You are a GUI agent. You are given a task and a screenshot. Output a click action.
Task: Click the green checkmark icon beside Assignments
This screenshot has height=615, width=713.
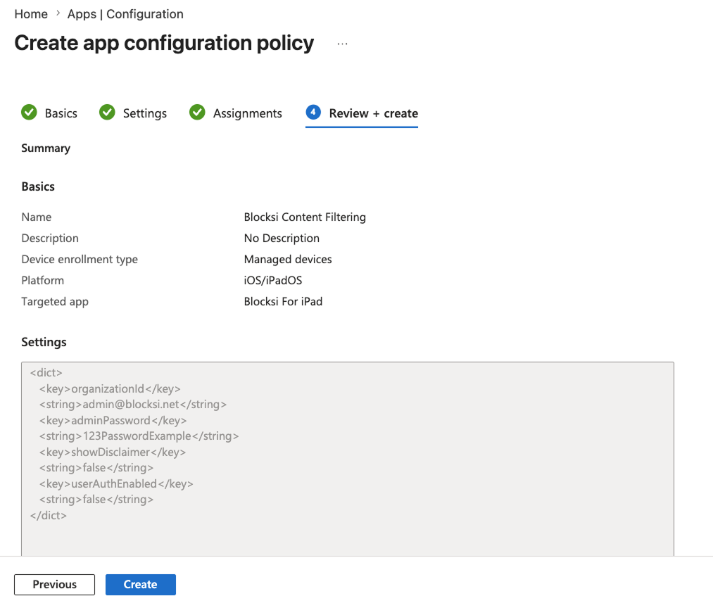click(x=197, y=113)
